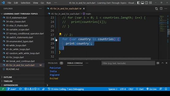Image resolution: width=170 pixels, height=96 pixels.
Task: Open the View menu
Action: pos(35,3)
